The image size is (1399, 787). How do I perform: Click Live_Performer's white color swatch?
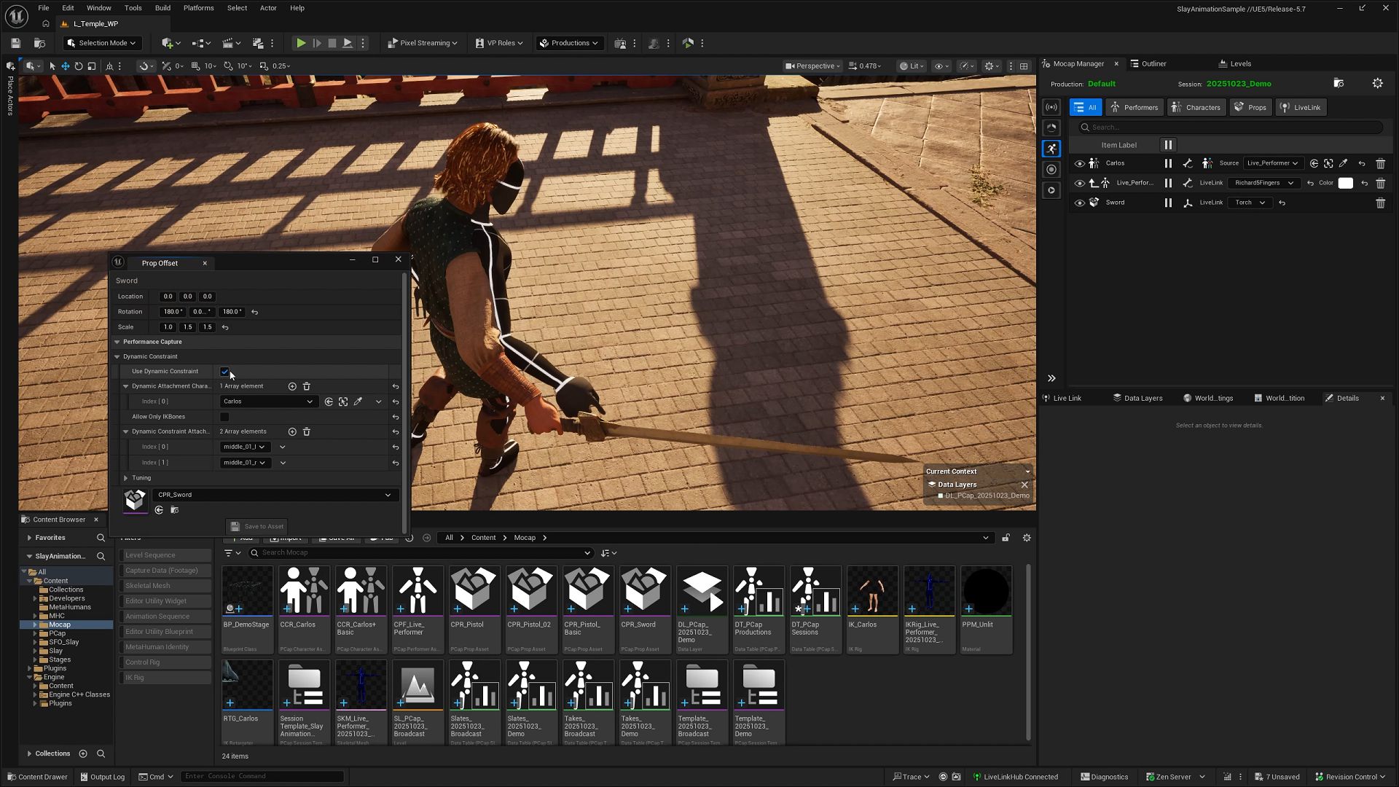tap(1346, 183)
